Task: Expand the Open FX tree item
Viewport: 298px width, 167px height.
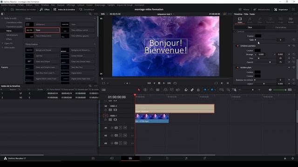Action: pos(2,43)
